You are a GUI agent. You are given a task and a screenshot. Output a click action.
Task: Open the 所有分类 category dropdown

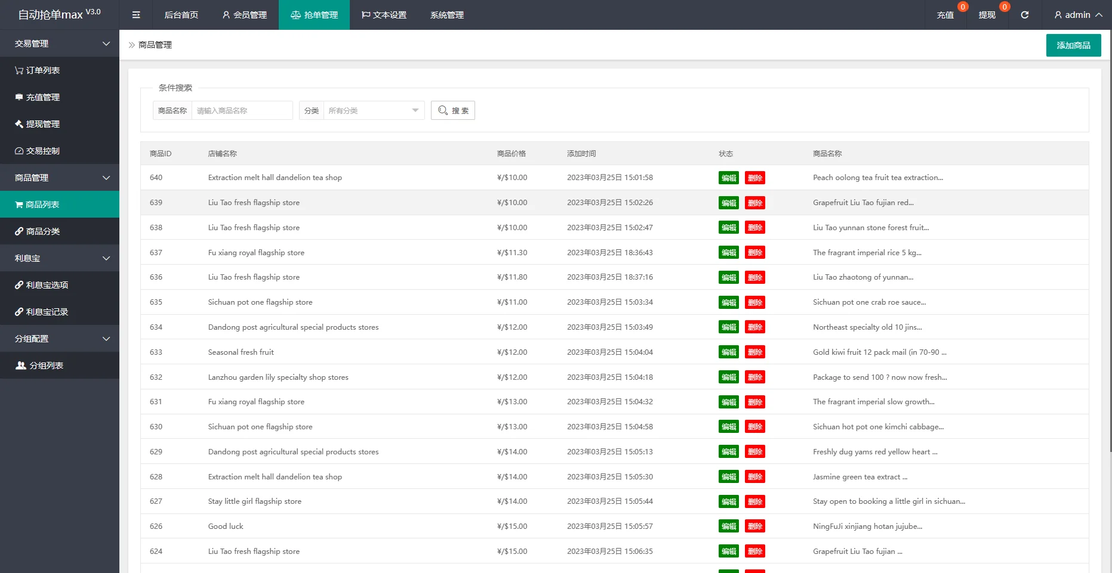(x=373, y=110)
